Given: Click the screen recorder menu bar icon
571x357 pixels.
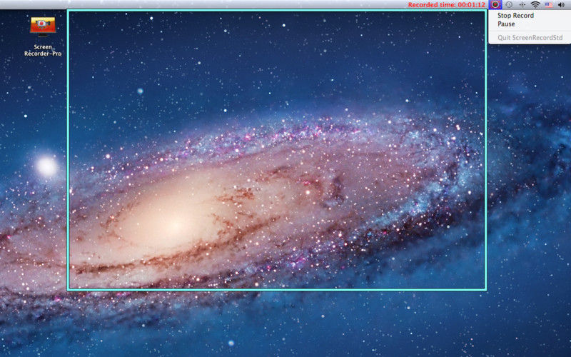Looking at the screenshot, I should click(495, 5).
